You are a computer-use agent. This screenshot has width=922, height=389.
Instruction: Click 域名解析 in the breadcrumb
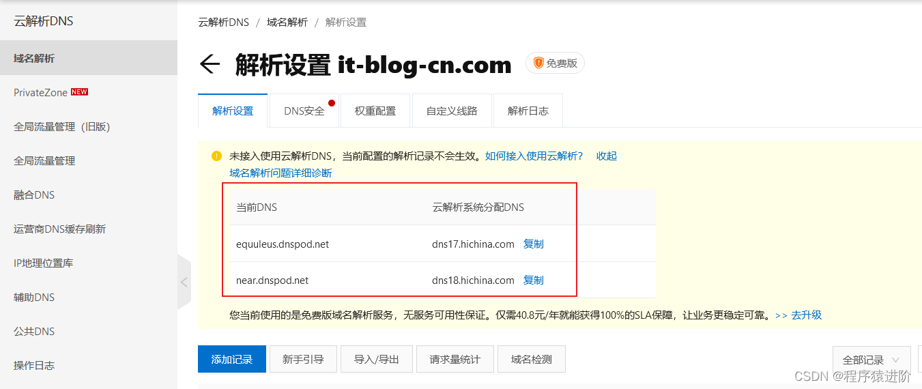(x=287, y=23)
